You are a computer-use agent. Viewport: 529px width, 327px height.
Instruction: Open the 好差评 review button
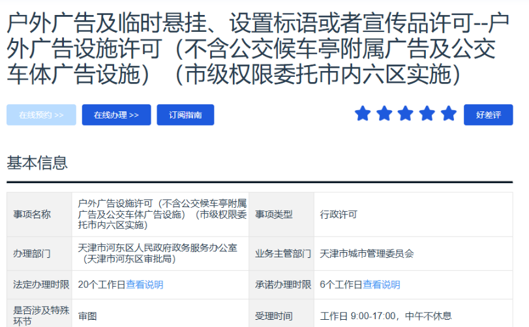coord(488,115)
